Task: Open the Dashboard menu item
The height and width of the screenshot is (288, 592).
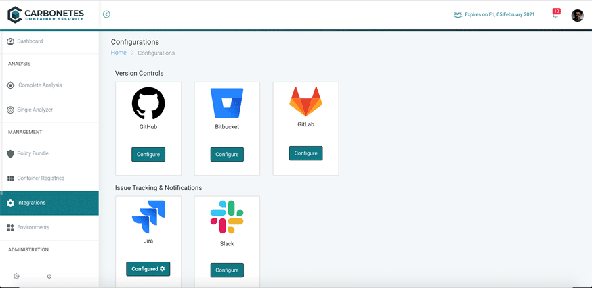Action: coord(49,41)
